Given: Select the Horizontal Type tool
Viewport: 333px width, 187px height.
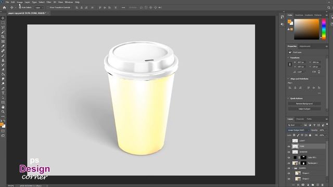Looking at the screenshot, I should (3, 93).
